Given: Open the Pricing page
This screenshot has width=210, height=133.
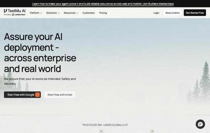Looking at the screenshot, I should [103, 13].
